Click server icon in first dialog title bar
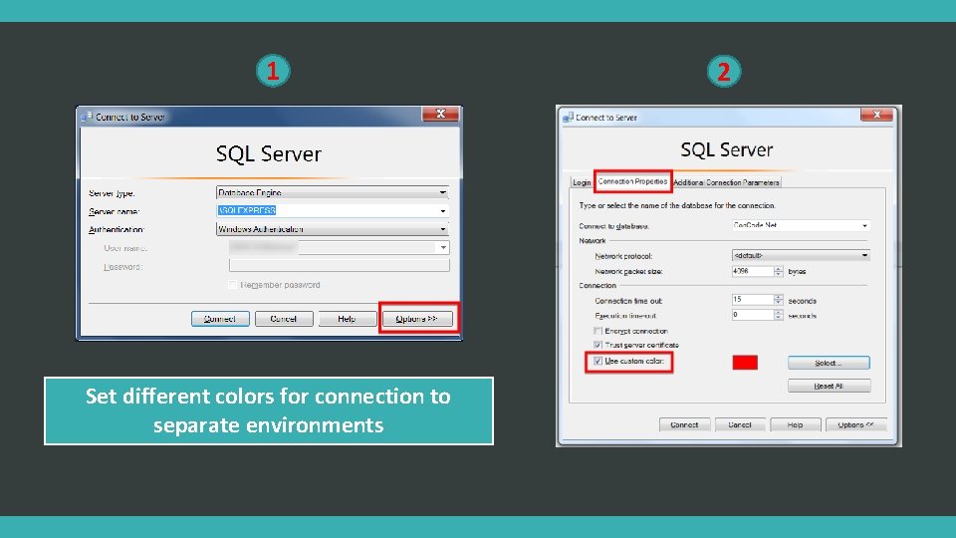The image size is (956, 538). (87, 116)
